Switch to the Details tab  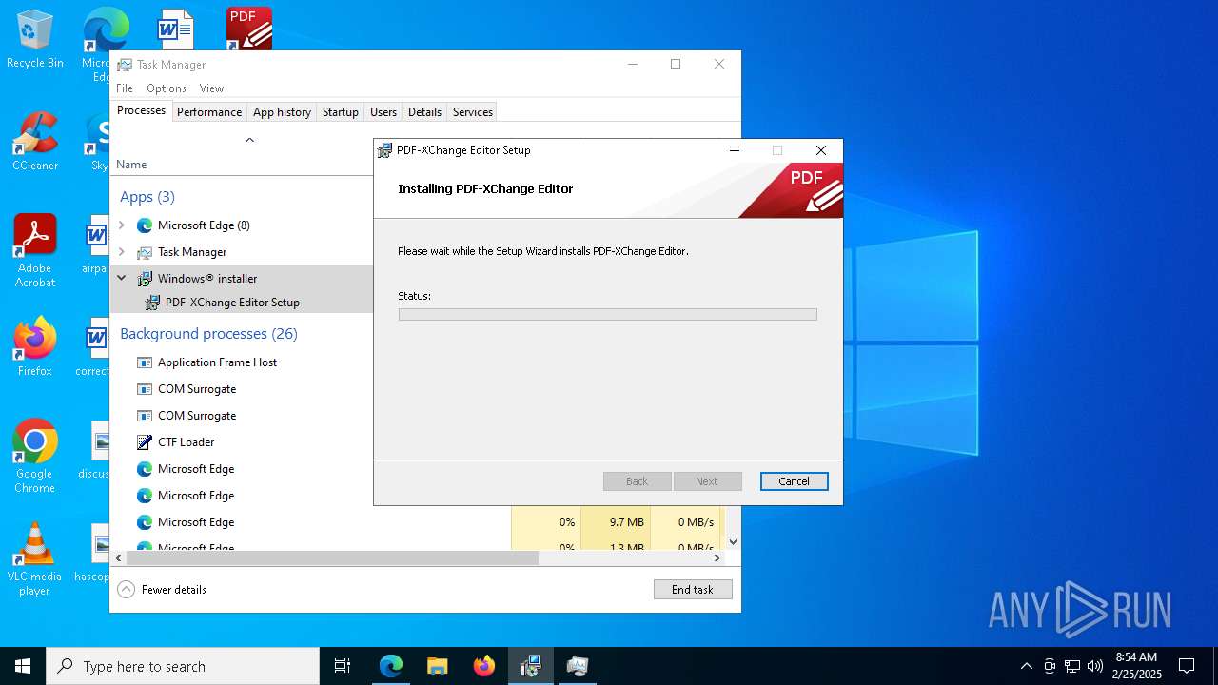click(424, 112)
